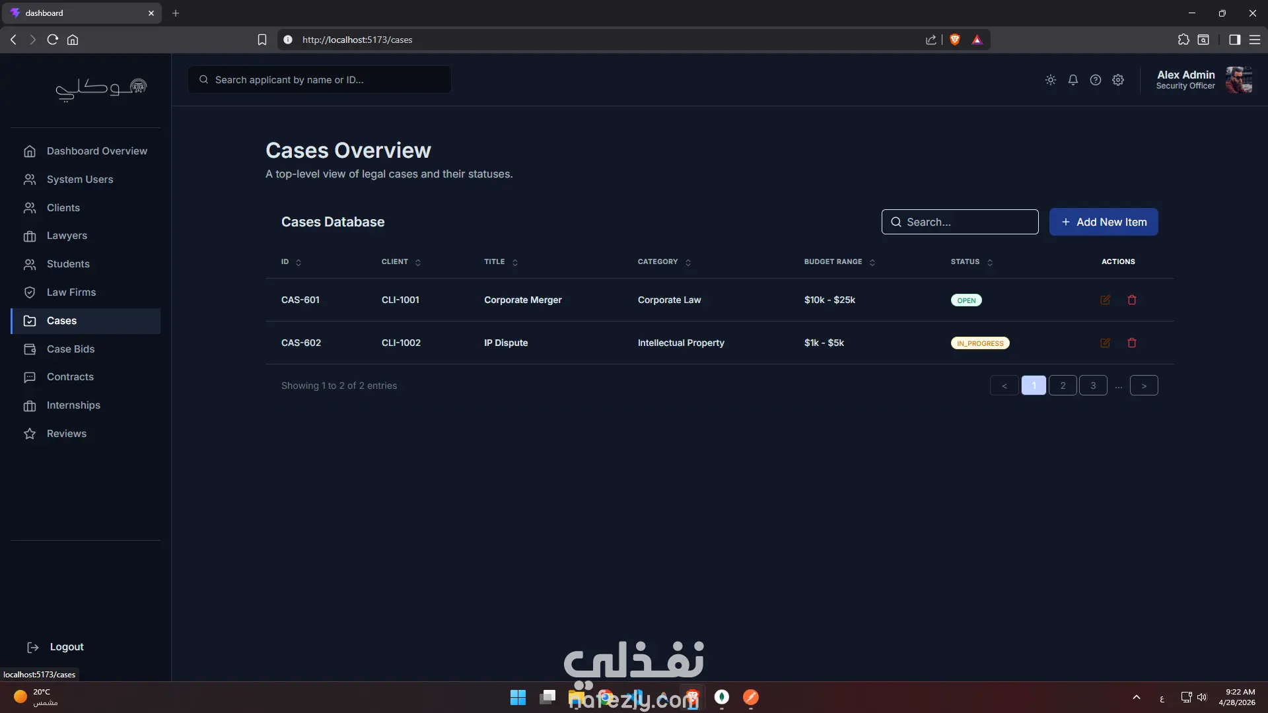Click the Add New Item button
Image resolution: width=1268 pixels, height=713 pixels.
click(1104, 222)
